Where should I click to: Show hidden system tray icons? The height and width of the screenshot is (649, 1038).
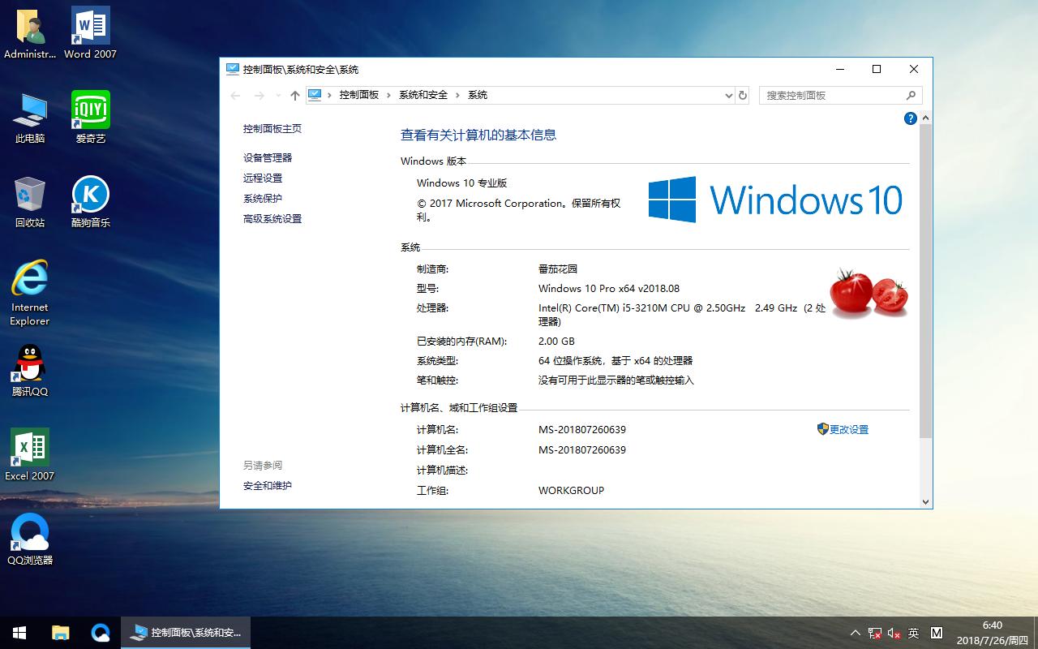[x=856, y=633]
